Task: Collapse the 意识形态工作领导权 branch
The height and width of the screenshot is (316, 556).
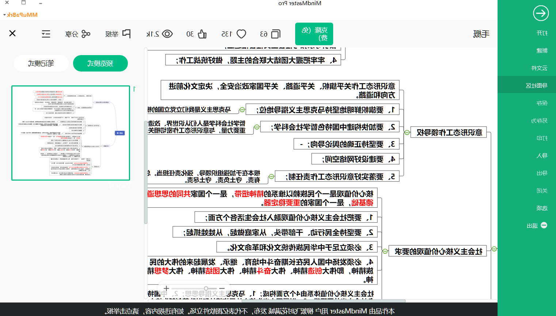Action: tap(407, 132)
